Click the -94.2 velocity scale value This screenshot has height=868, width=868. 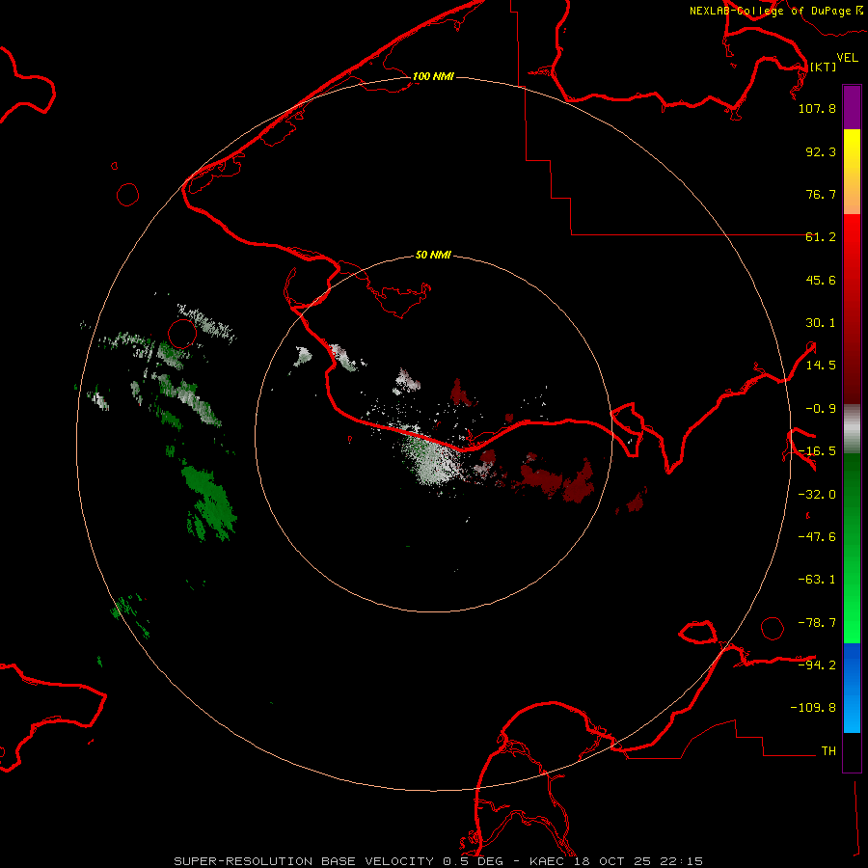817,665
